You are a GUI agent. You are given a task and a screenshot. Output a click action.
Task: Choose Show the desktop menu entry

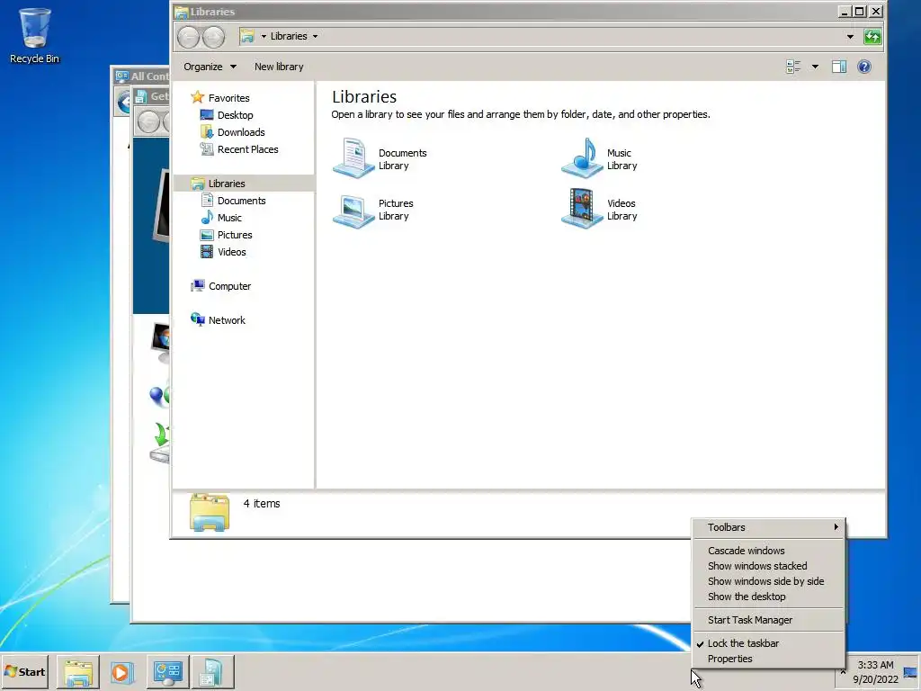click(769, 597)
